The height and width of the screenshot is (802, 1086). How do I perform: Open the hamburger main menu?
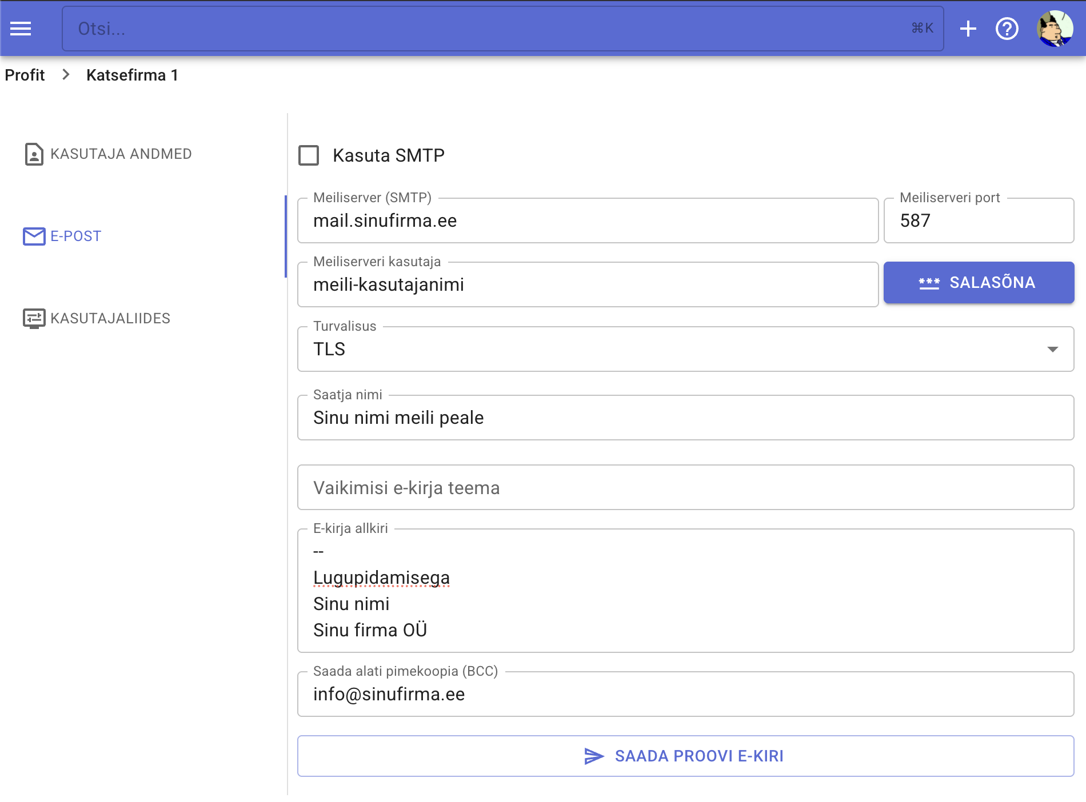(x=21, y=29)
